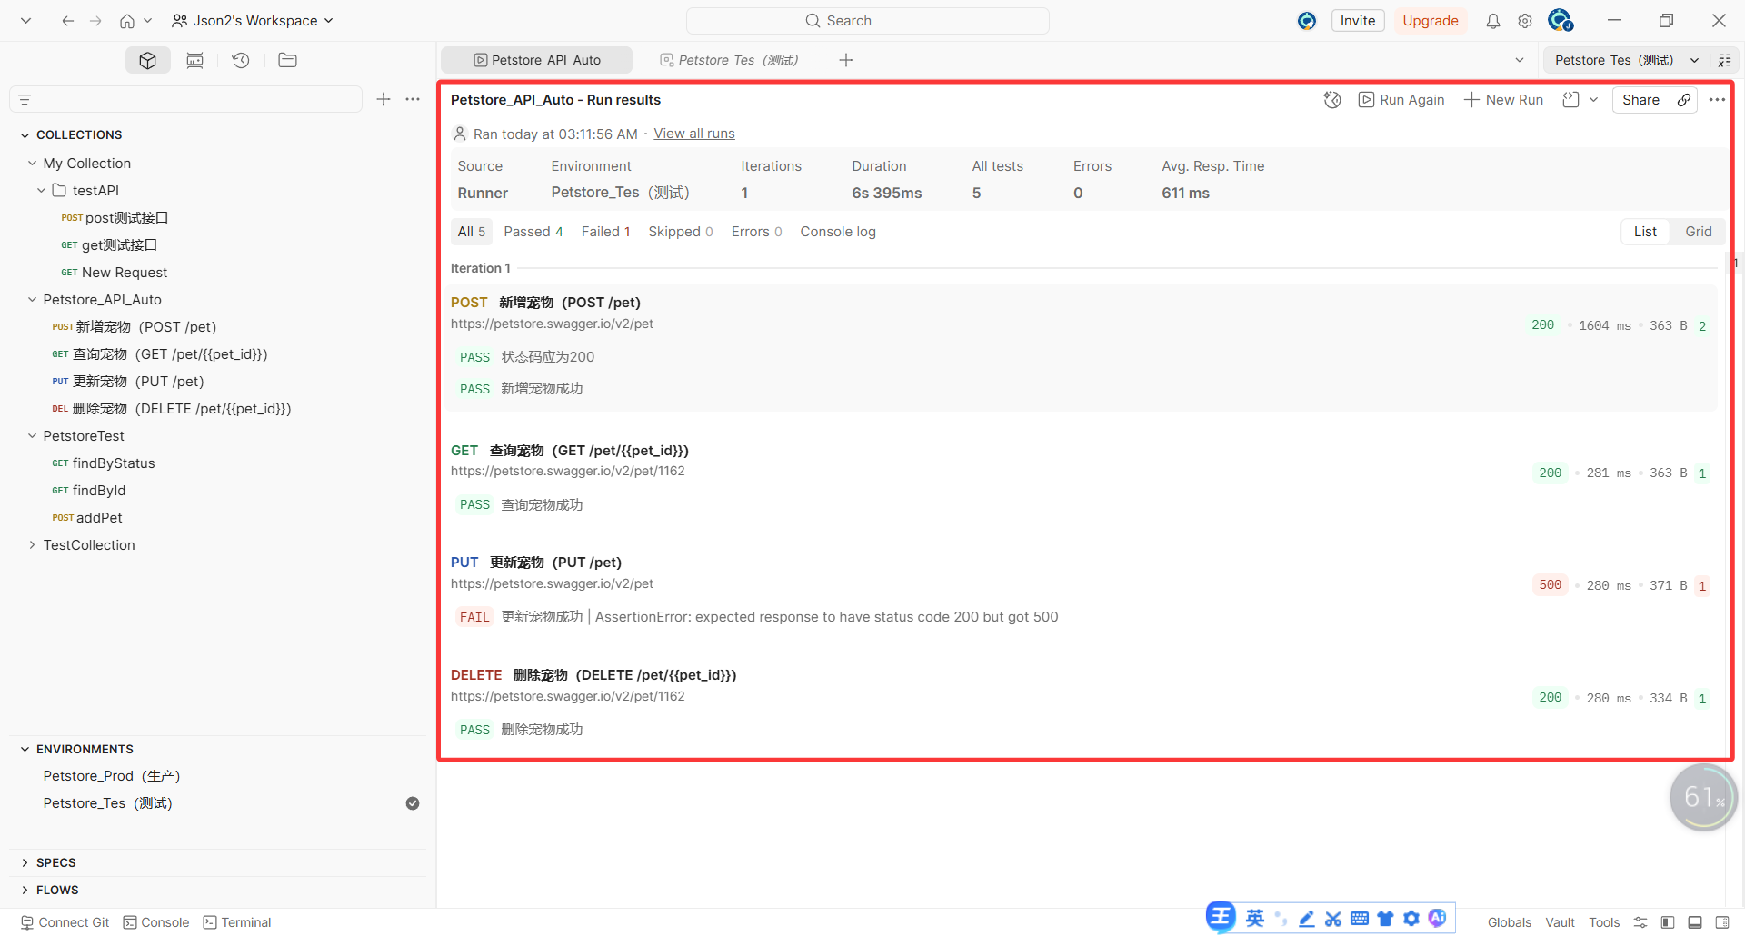Filter results by Skipped 0
Screen dimensions: 1745x936
point(681,232)
